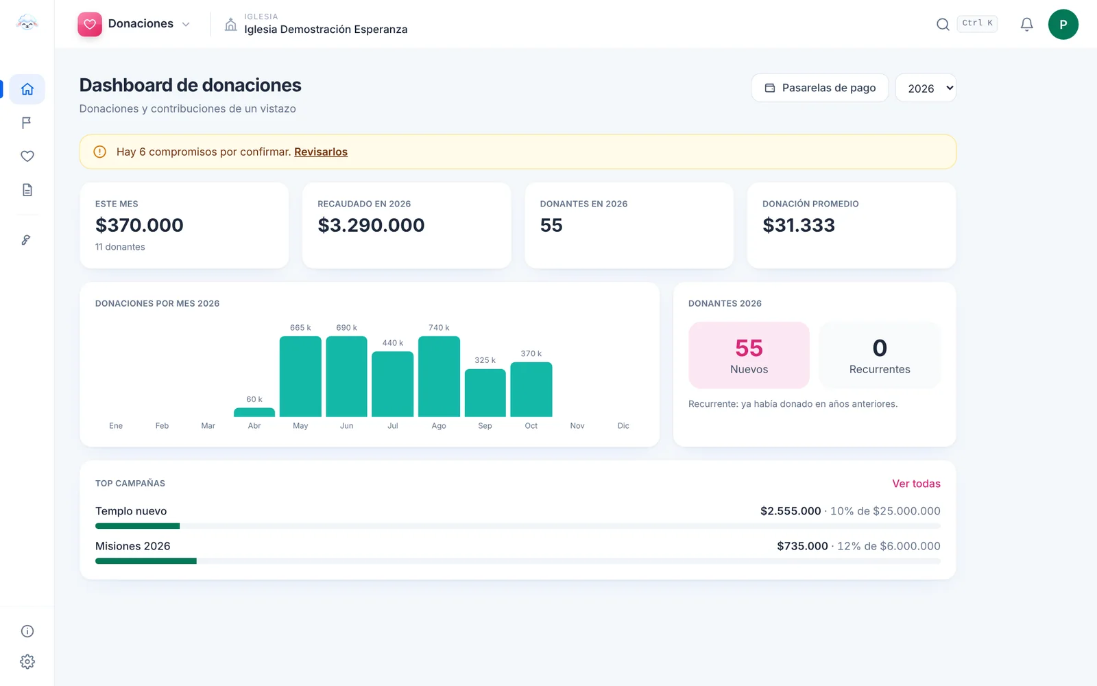This screenshot has width=1097, height=686.
Task: Click the Misiones 2026 progress bar
Action: coord(518,561)
